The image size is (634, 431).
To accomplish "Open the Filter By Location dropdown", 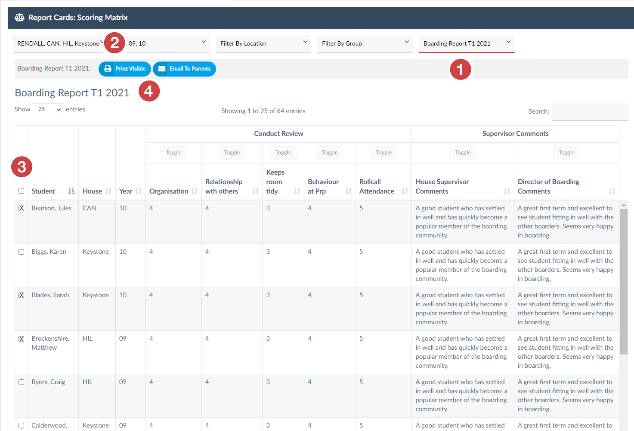I will click(x=263, y=43).
